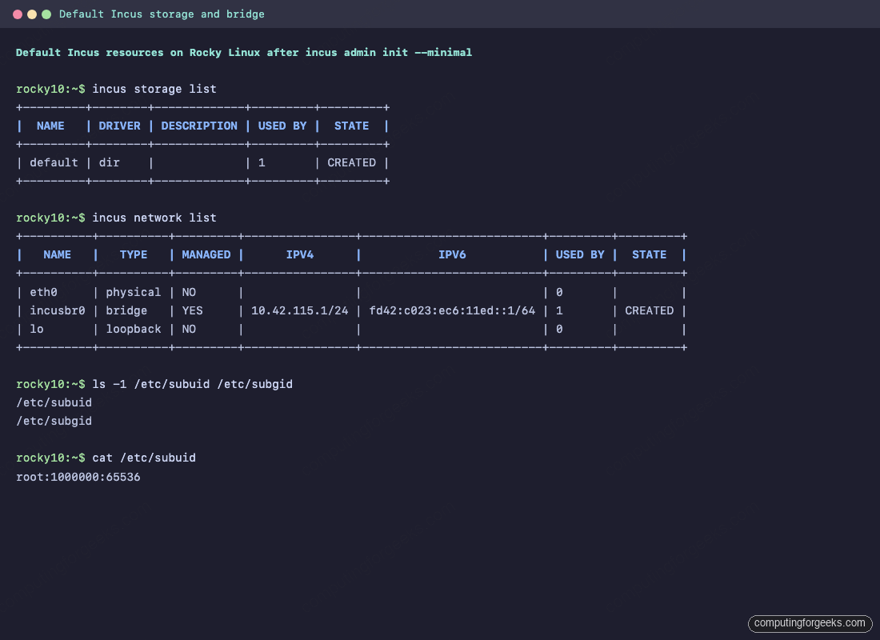This screenshot has height=640, width=880.
Task: Select the IPv6 address fd42:c023:ec6:11ed::1/64
Action: click(452, 310)
